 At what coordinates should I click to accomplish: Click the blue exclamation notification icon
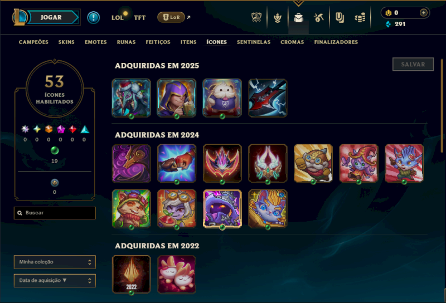[93, 18]
